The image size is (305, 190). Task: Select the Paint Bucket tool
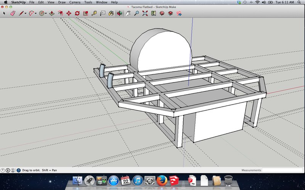[111, 13]
